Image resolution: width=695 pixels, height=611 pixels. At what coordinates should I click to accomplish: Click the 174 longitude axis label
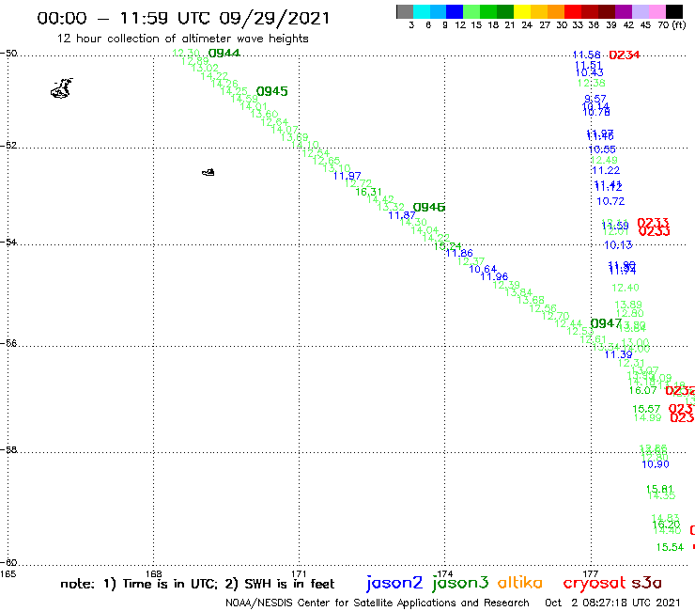point(445,573)
